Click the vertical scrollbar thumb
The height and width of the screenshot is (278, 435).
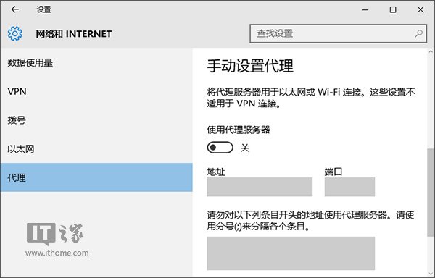coord(431,193)
